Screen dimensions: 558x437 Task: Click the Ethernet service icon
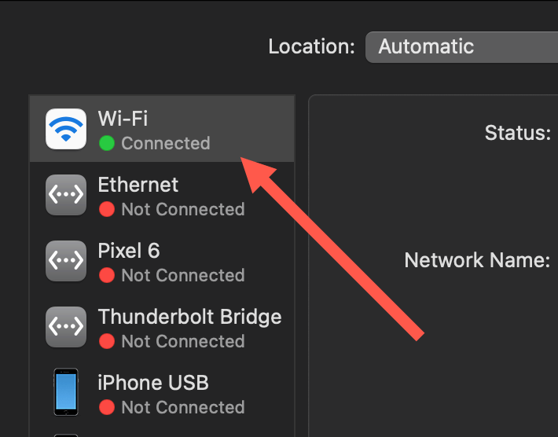[x=66, y=195]
